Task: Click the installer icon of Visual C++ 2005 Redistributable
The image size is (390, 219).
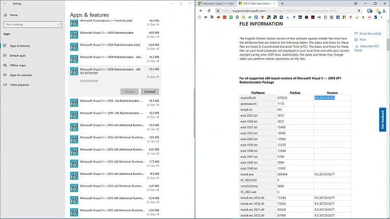Action: click(74, 35)
